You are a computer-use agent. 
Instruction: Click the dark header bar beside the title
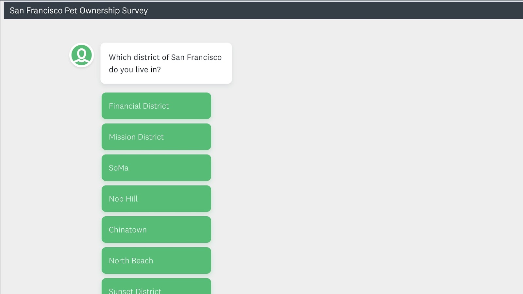(x=327, y=10)
